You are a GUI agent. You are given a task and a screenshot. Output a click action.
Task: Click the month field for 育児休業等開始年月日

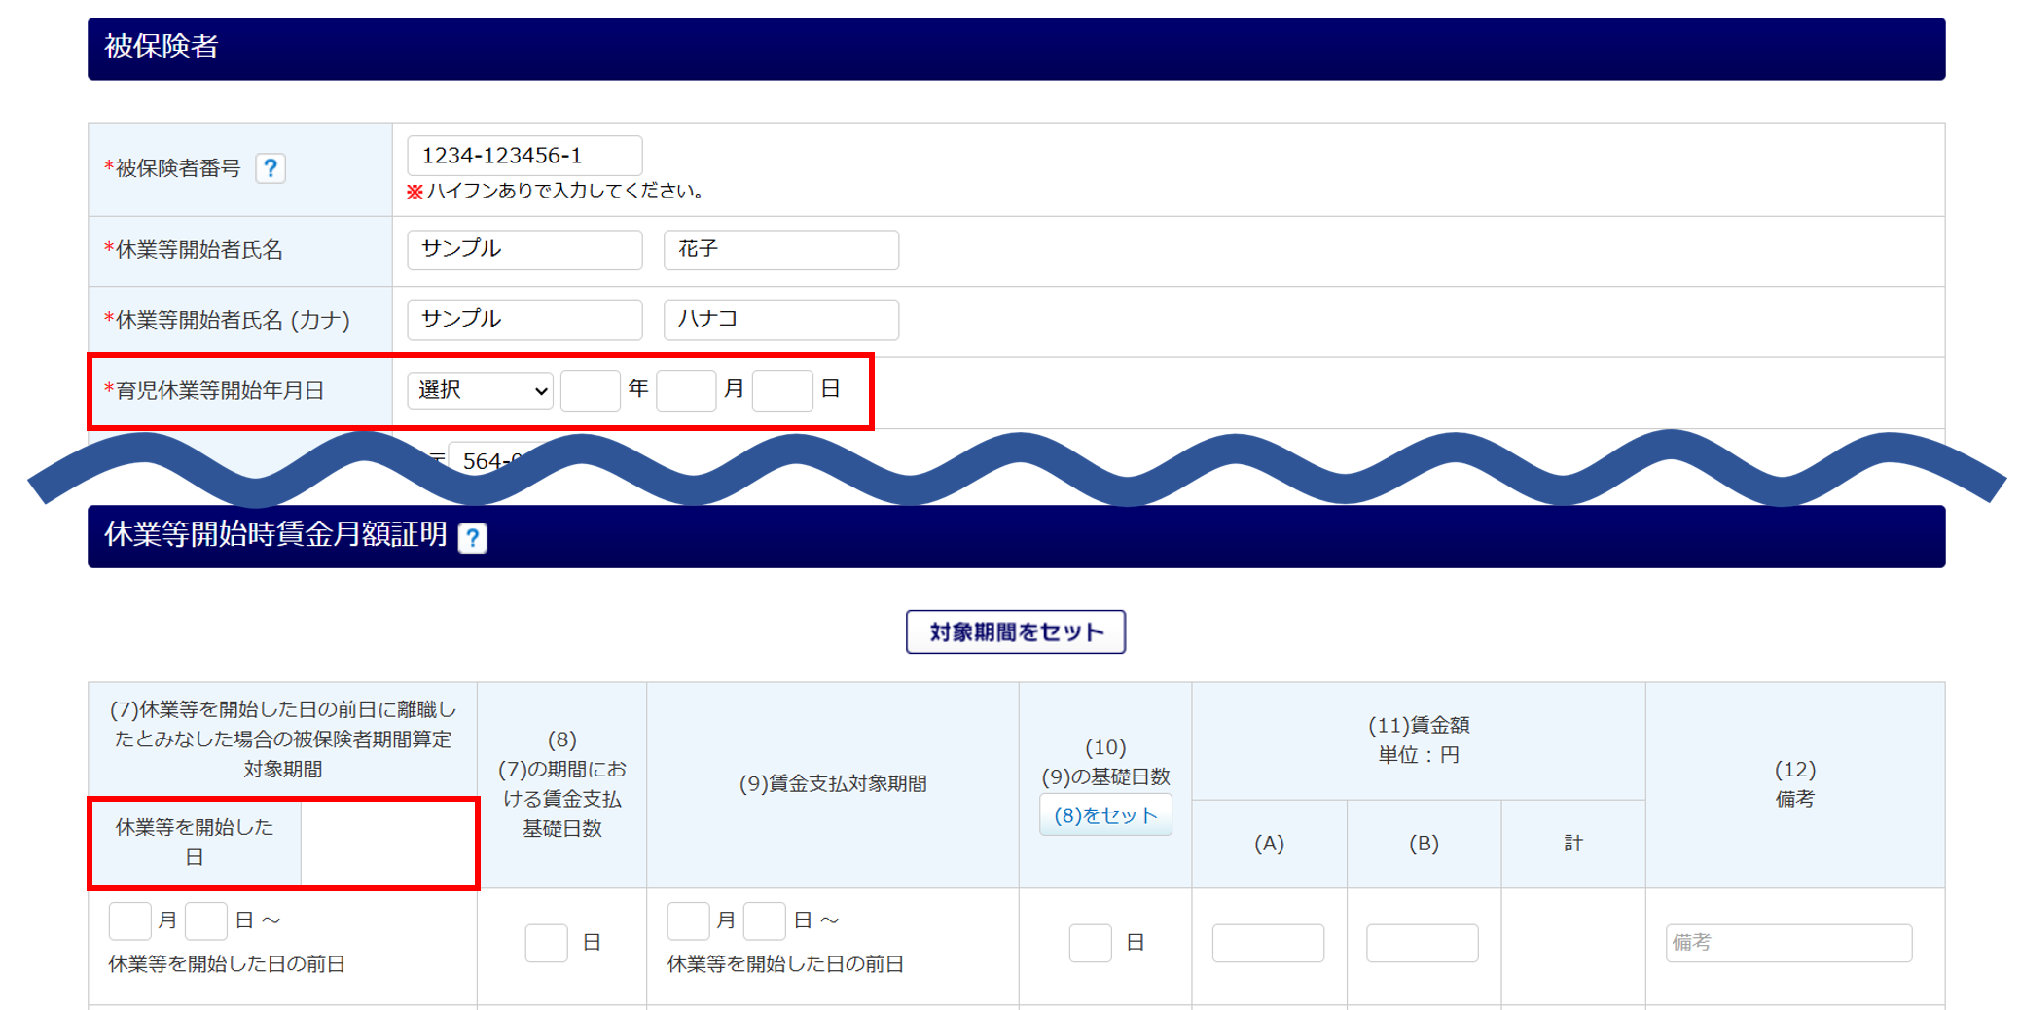tap(686, 390)
